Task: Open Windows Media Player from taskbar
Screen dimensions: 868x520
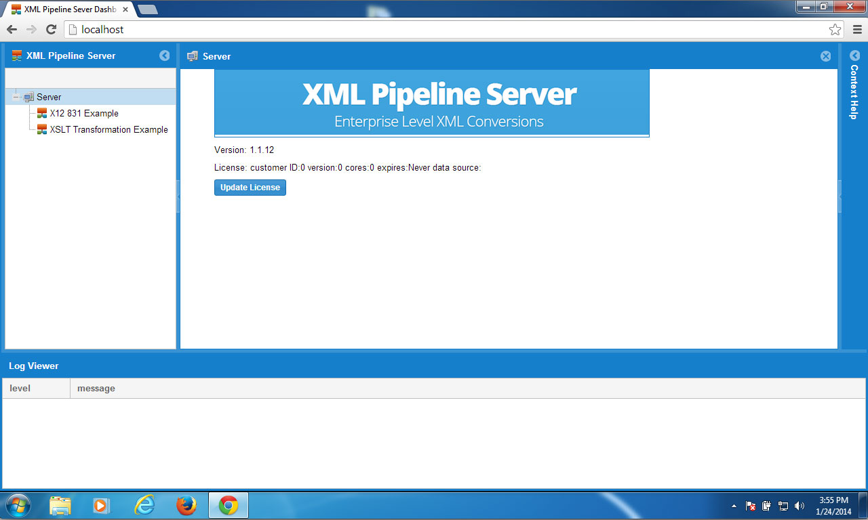Action: 101,505
